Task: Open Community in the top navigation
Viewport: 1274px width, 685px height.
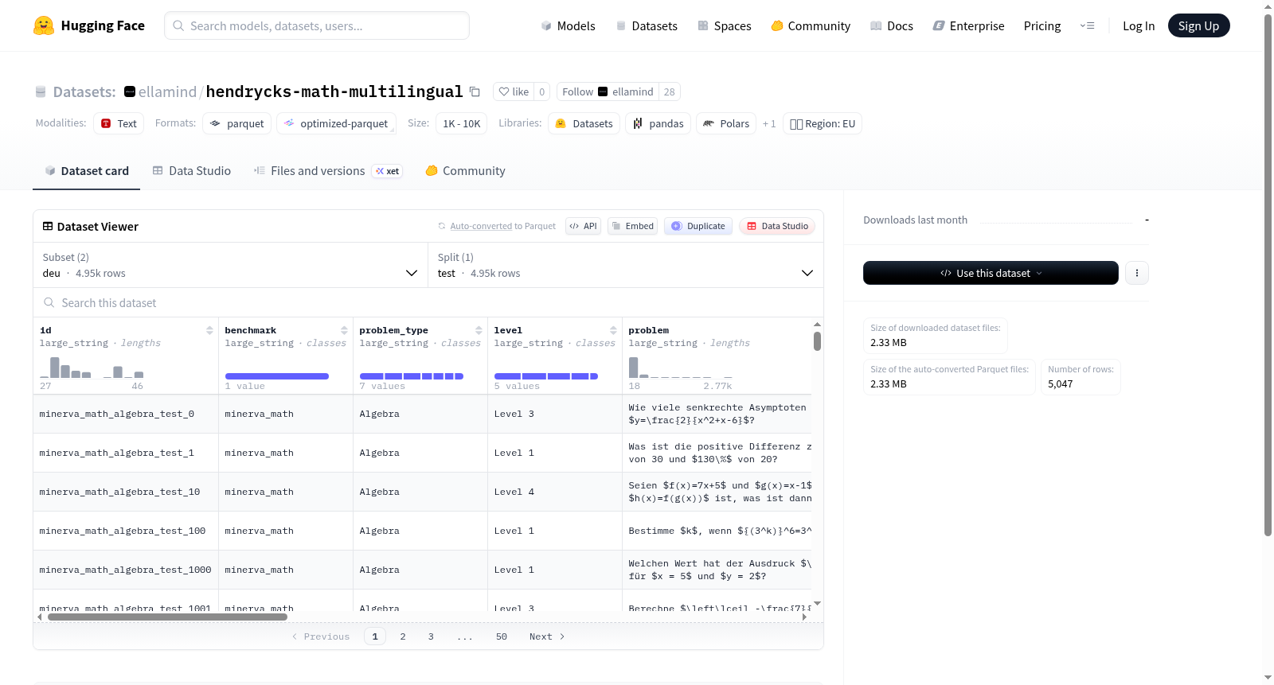Action: tap(811, 26)
